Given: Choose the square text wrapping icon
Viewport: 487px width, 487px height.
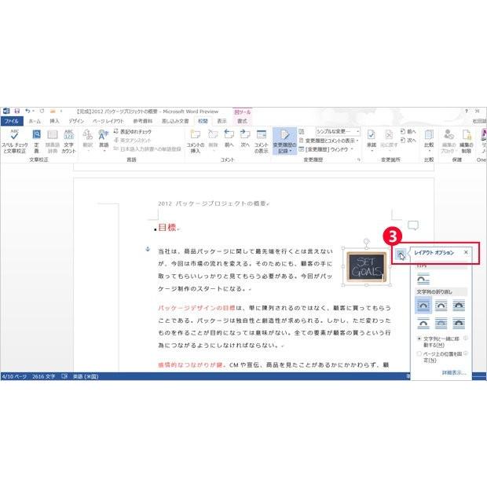Looking at the screenshot, I should coord(424,306).
